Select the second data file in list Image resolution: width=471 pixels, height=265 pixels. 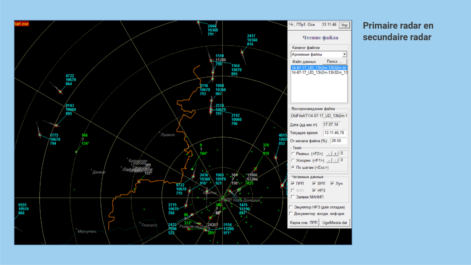(x=319, y=73)
